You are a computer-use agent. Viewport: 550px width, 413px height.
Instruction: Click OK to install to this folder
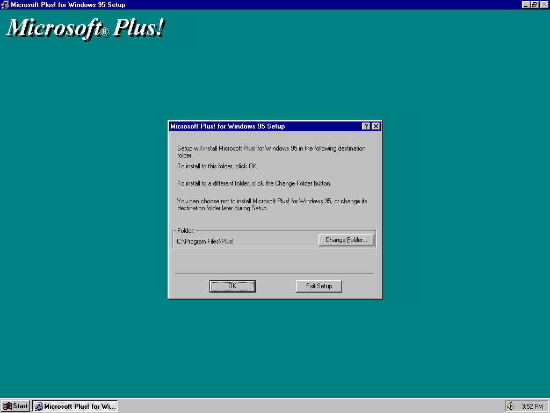232,286
